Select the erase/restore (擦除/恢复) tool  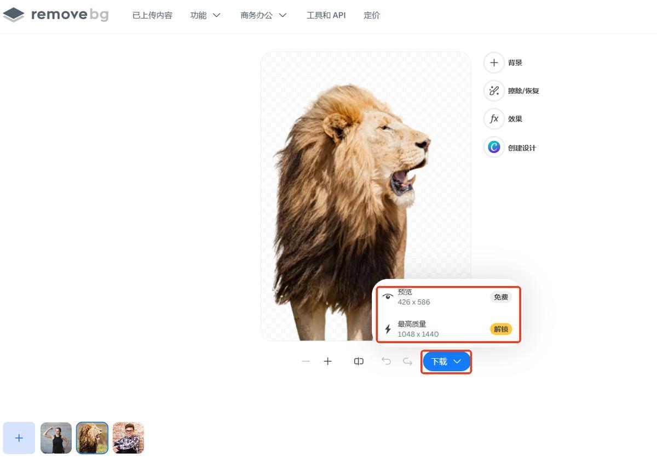494,90
